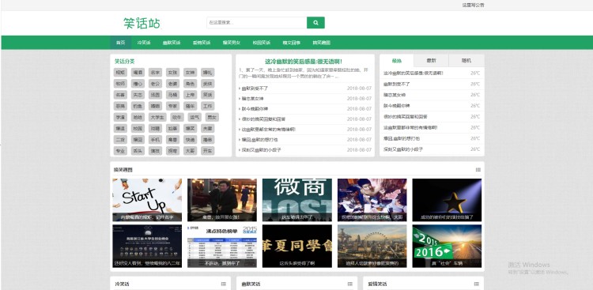
Task: Open the first 最热 entry 这冷幽默的笑后感是
Action: point(413,73)
